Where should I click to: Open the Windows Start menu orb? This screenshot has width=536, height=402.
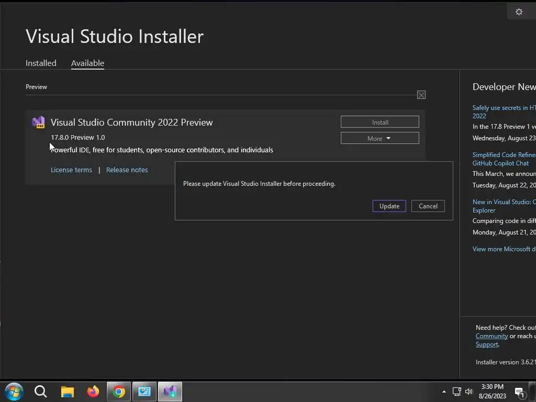click(x=14, y=392)
